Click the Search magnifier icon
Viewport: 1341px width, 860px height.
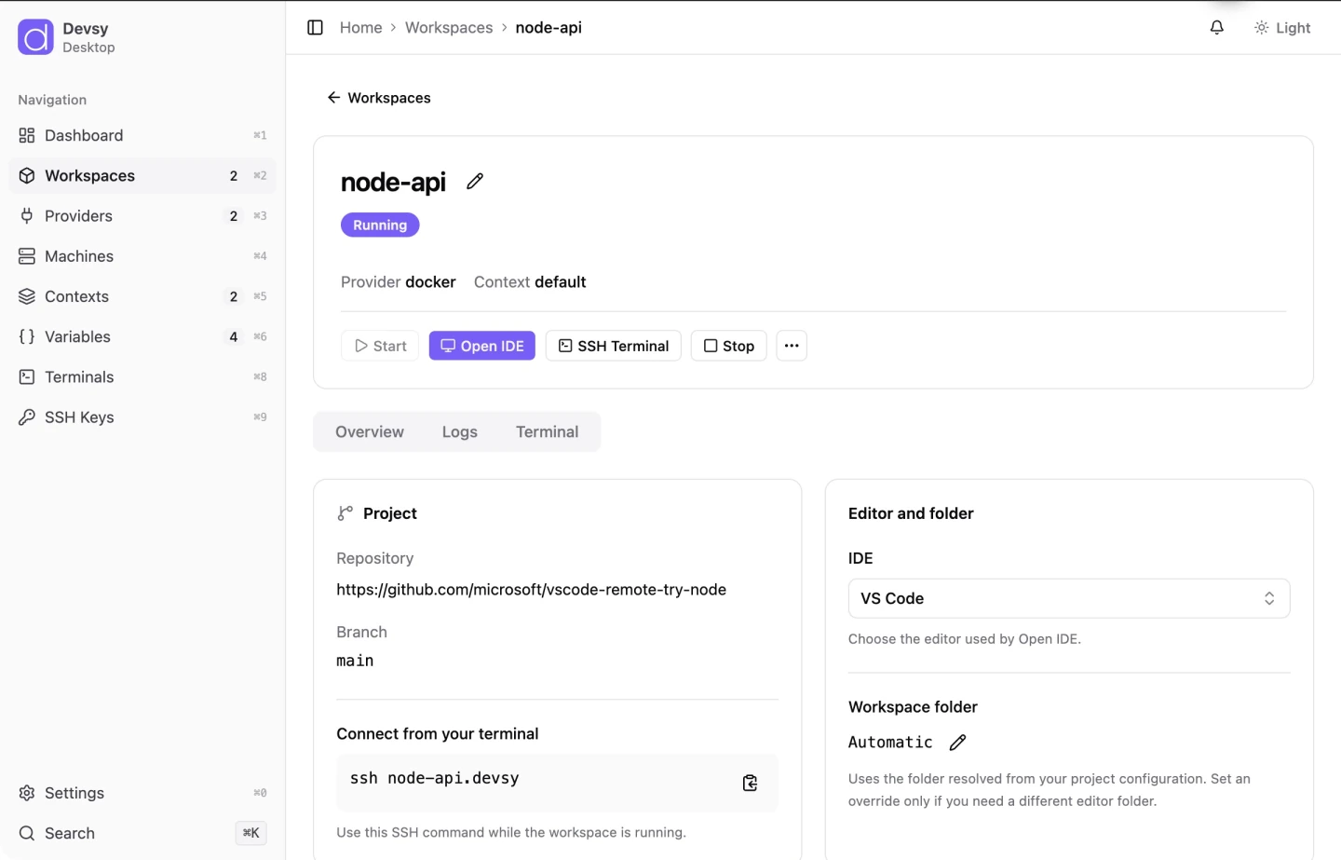pos(27,833)
